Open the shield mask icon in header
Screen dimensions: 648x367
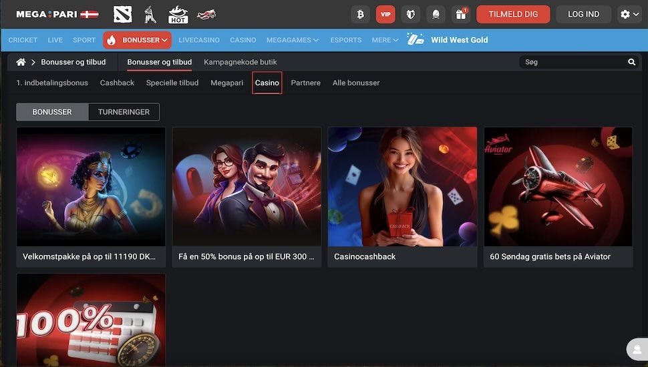tap(411, 15)
